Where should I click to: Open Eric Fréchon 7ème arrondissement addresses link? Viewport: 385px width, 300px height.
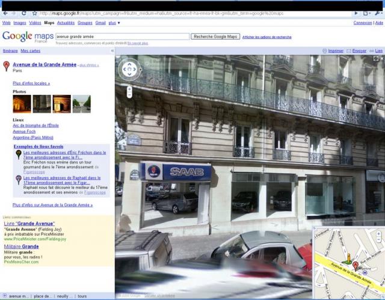(x=64, y=155)
